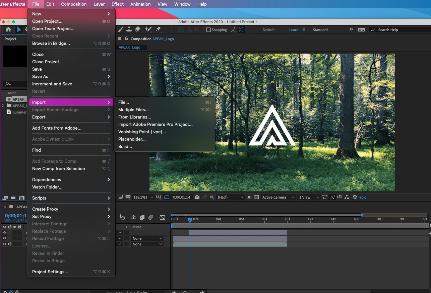Toggle visibility of the top timeline layer

4,232
